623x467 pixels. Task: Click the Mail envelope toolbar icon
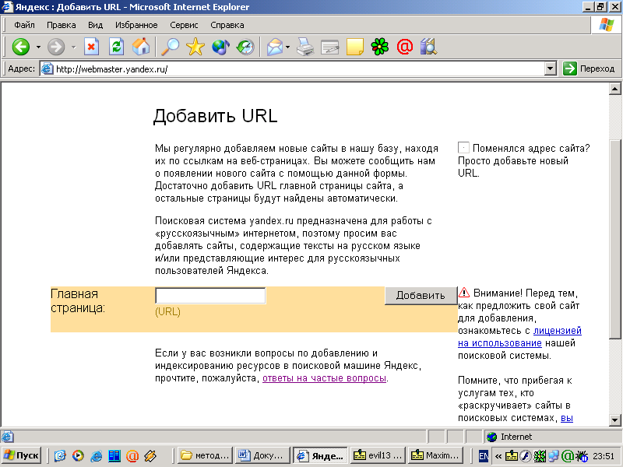pos(275,47)
